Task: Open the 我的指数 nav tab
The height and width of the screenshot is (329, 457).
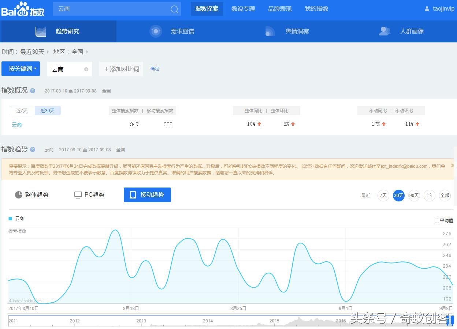Action: 316,9
